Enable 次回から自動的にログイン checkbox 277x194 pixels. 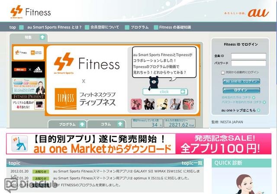click(x=223, y=72)
